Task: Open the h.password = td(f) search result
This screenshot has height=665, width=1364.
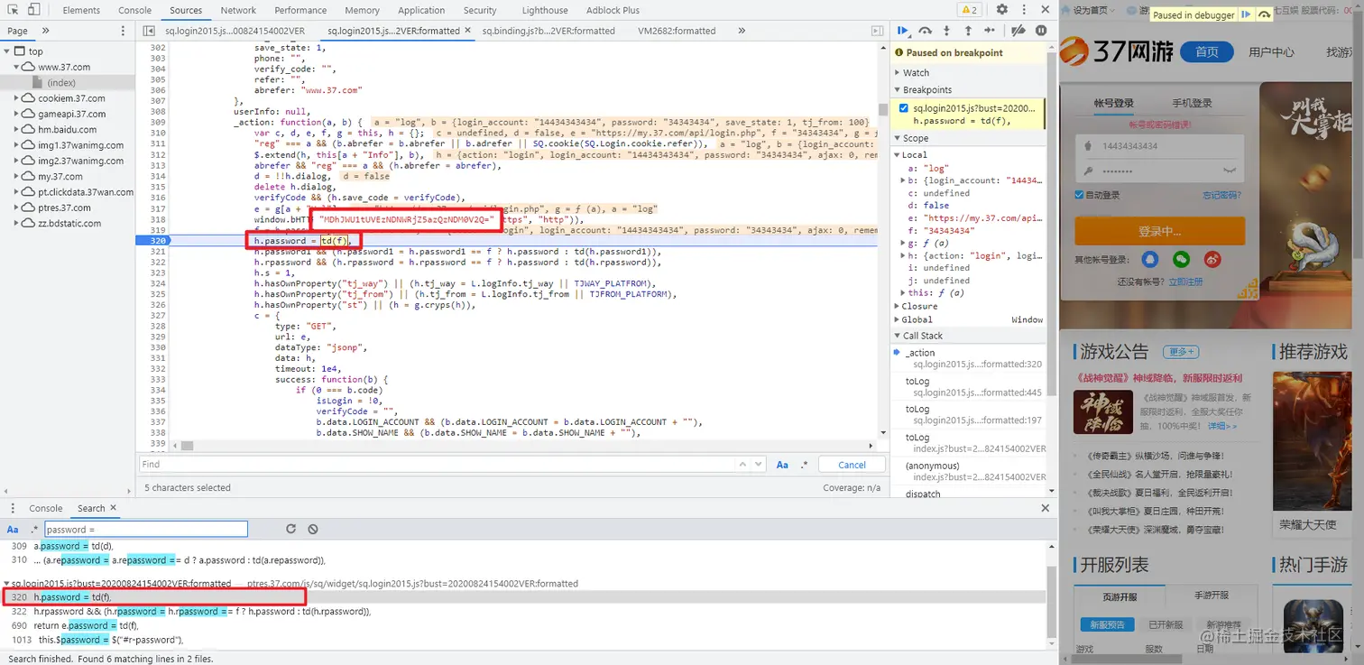Action: click(72, 597)
